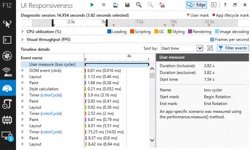Open the Memory chip icon tool

coord(7,120)
